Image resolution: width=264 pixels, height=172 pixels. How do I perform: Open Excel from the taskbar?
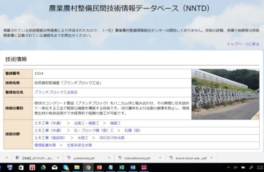pos(121,167)
